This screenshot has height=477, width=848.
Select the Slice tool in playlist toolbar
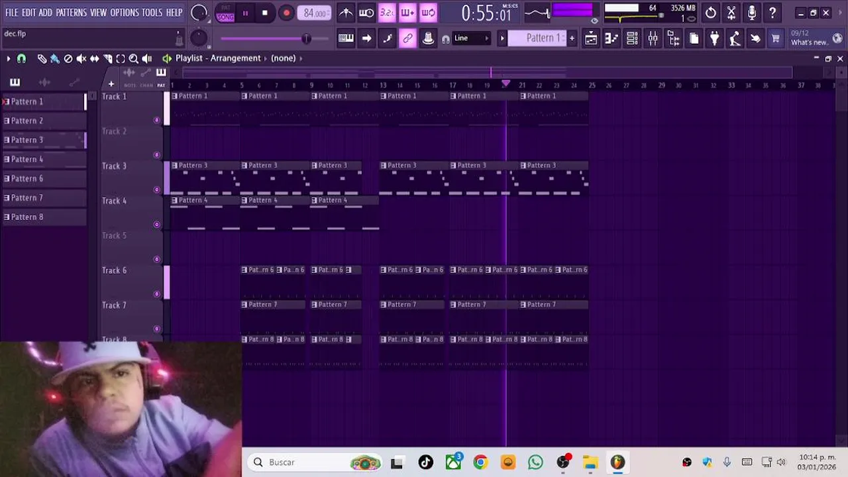click(x=108, y=58)
